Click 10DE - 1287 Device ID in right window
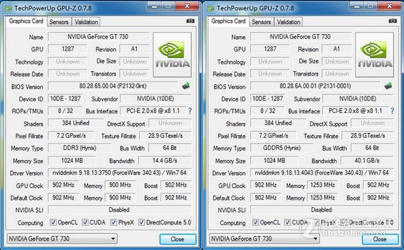404x250 pixels. (268, 98)
